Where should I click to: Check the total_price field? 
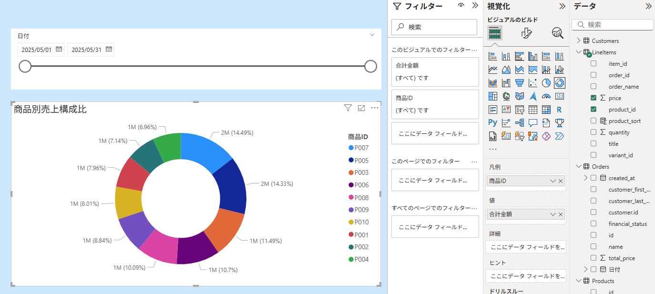594,258
